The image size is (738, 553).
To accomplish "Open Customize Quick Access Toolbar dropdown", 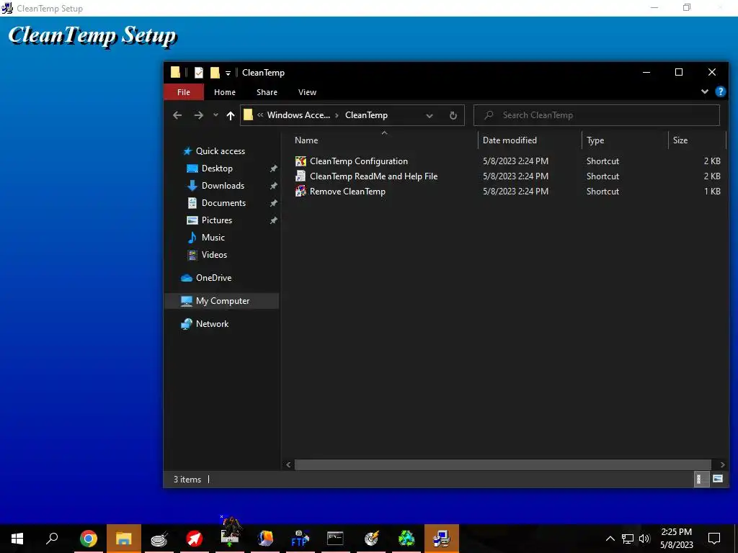I will pyautogui.click(x=228, y=73).
